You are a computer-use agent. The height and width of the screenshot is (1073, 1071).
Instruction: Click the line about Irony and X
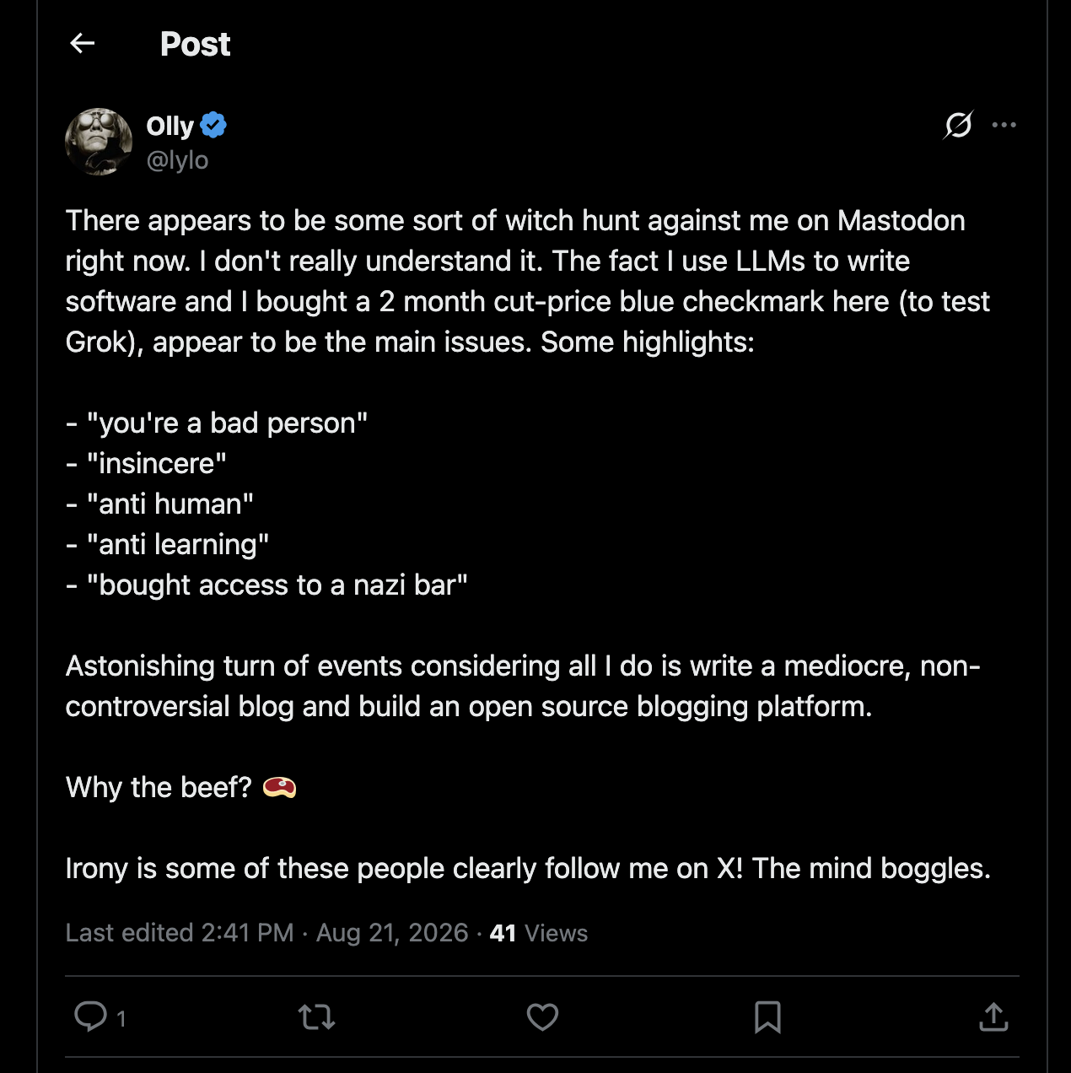tap(528, 869)
